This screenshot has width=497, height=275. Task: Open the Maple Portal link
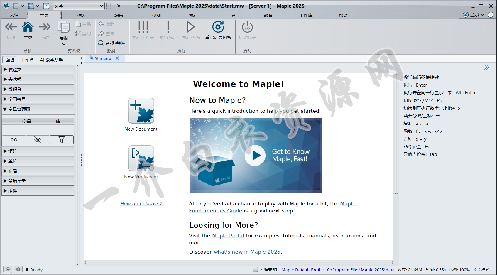pos(228,236)
